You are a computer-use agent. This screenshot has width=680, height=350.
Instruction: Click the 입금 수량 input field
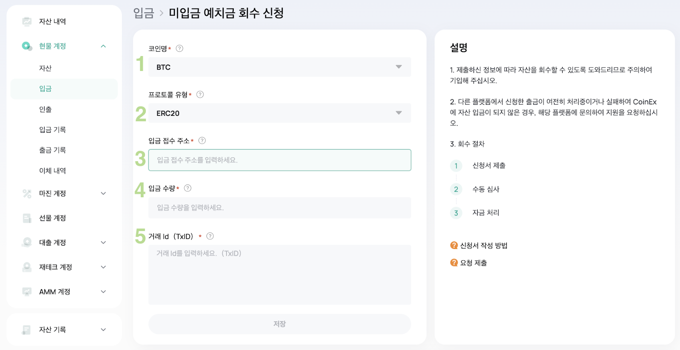click(x=279, y=208)
